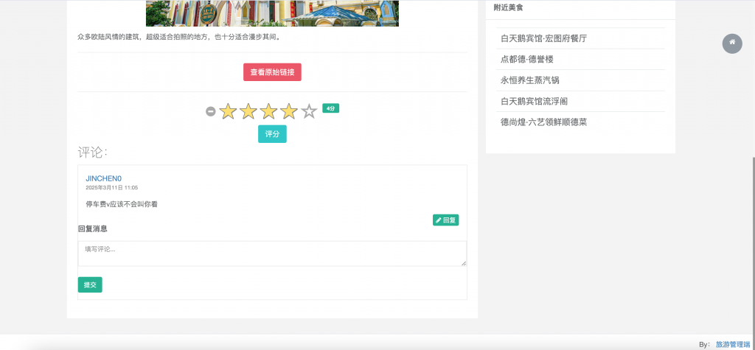Click the timestamp 2025年3月11日 11:05
755x350 pixels.
point(112,188)
